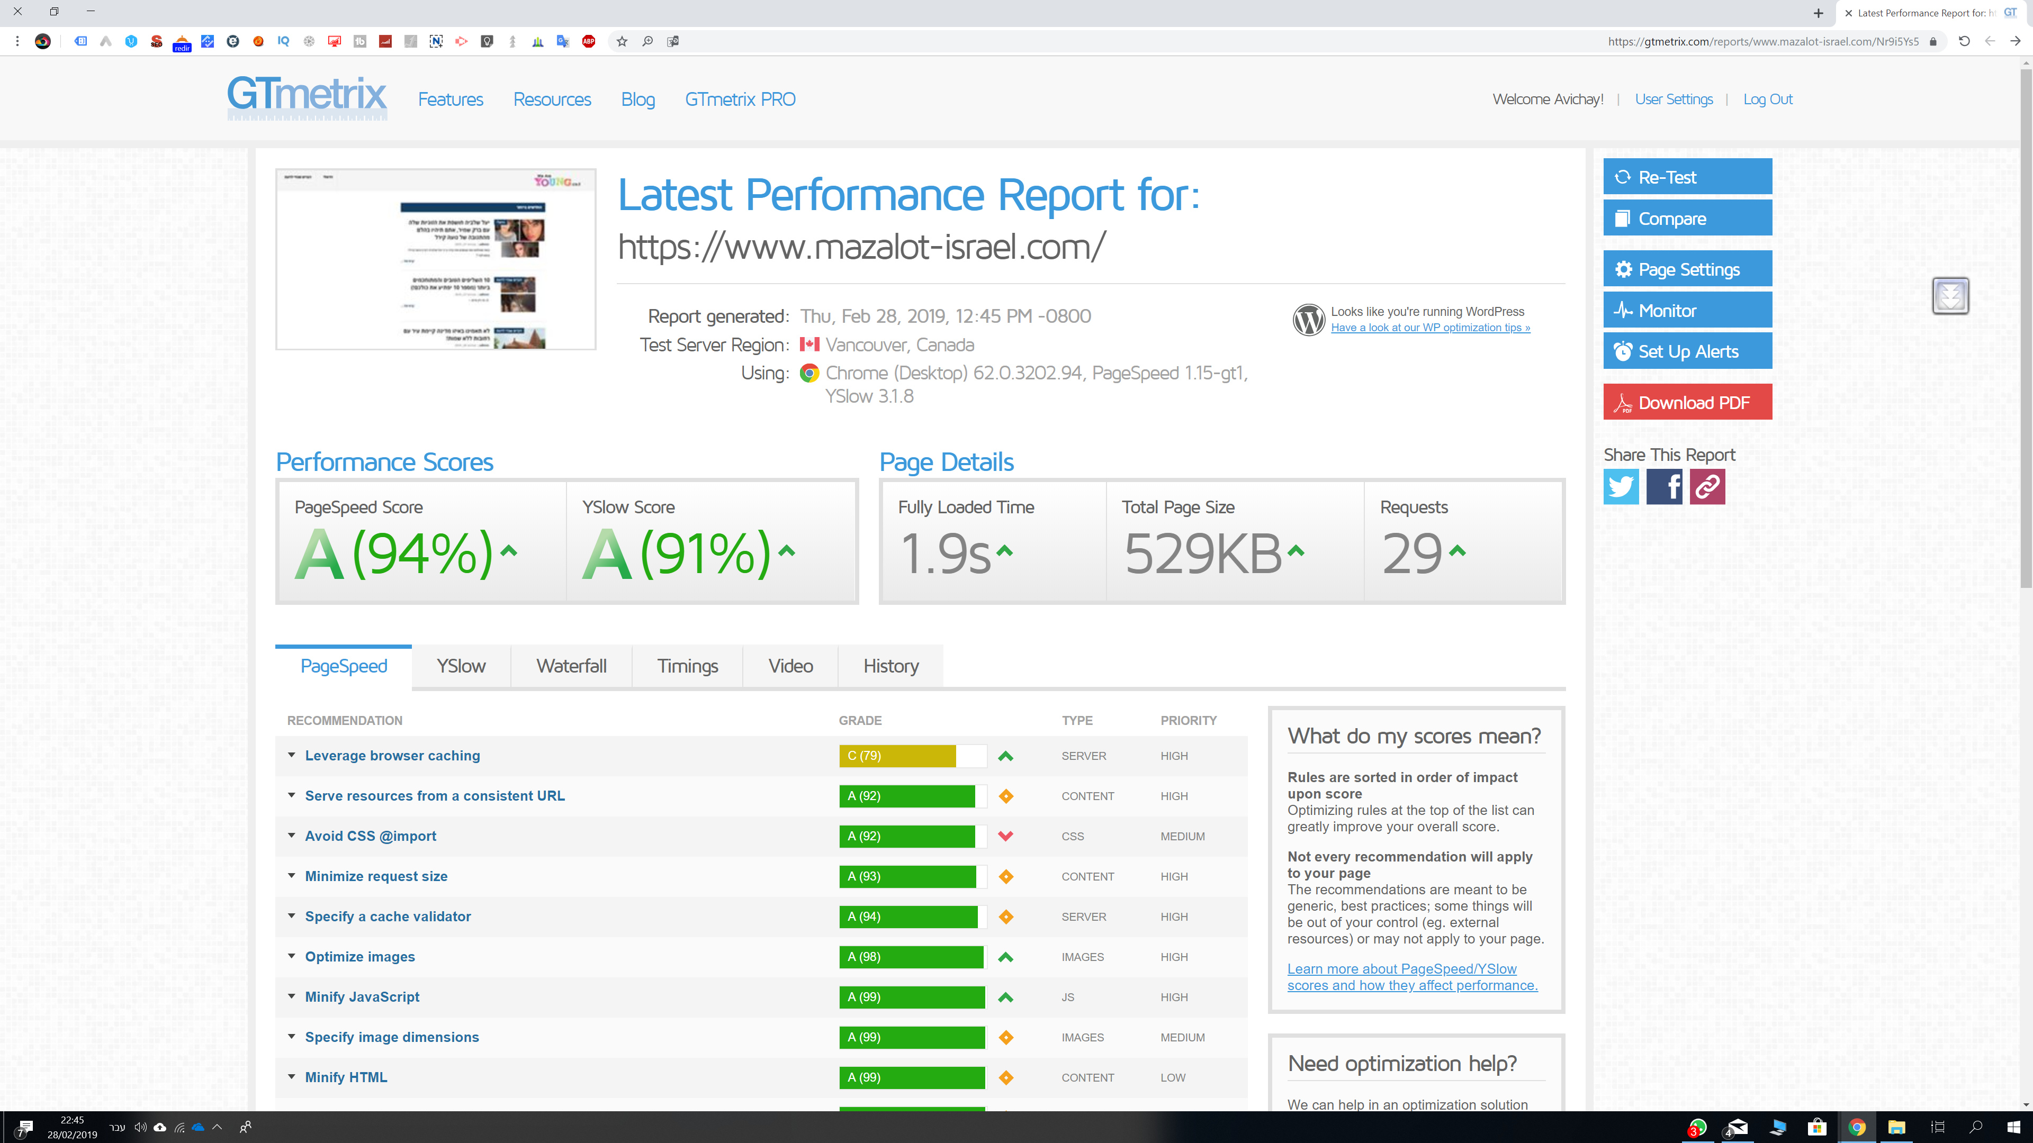Viewport: 2033px width, 1143px height.
Task: Open File Explorer from taskbar
Action: click(x=1896, y=1127)
